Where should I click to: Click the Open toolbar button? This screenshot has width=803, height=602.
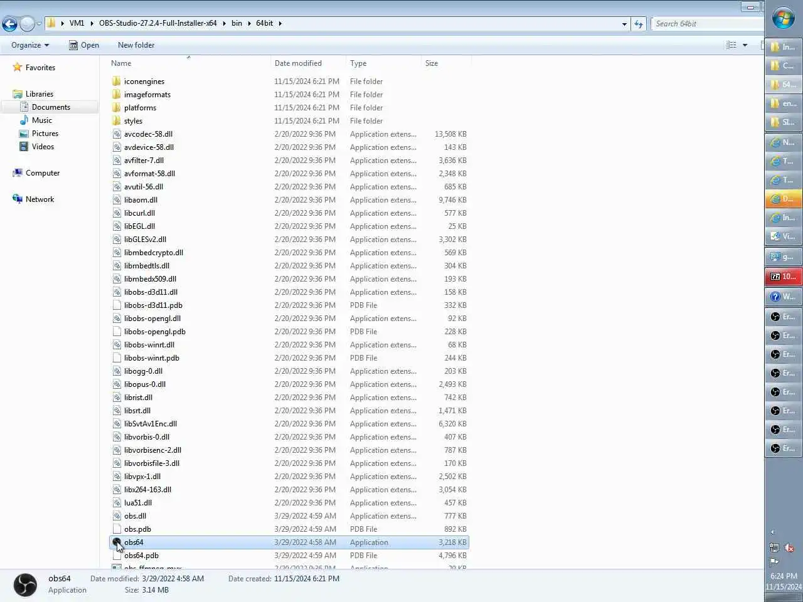(x=84, y=45)
